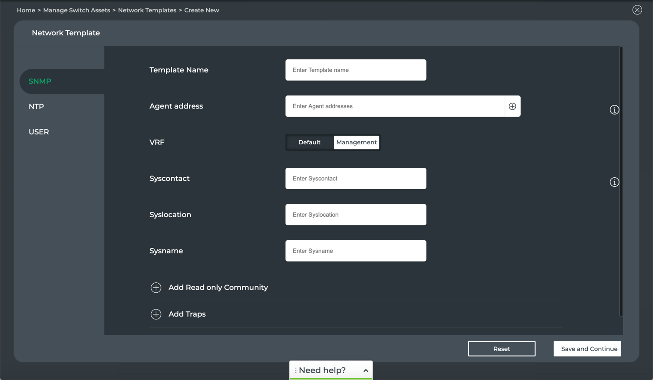Close the Network Template dialog with X icon
This screenshot has width=653, height=380.
pos(637,10)
